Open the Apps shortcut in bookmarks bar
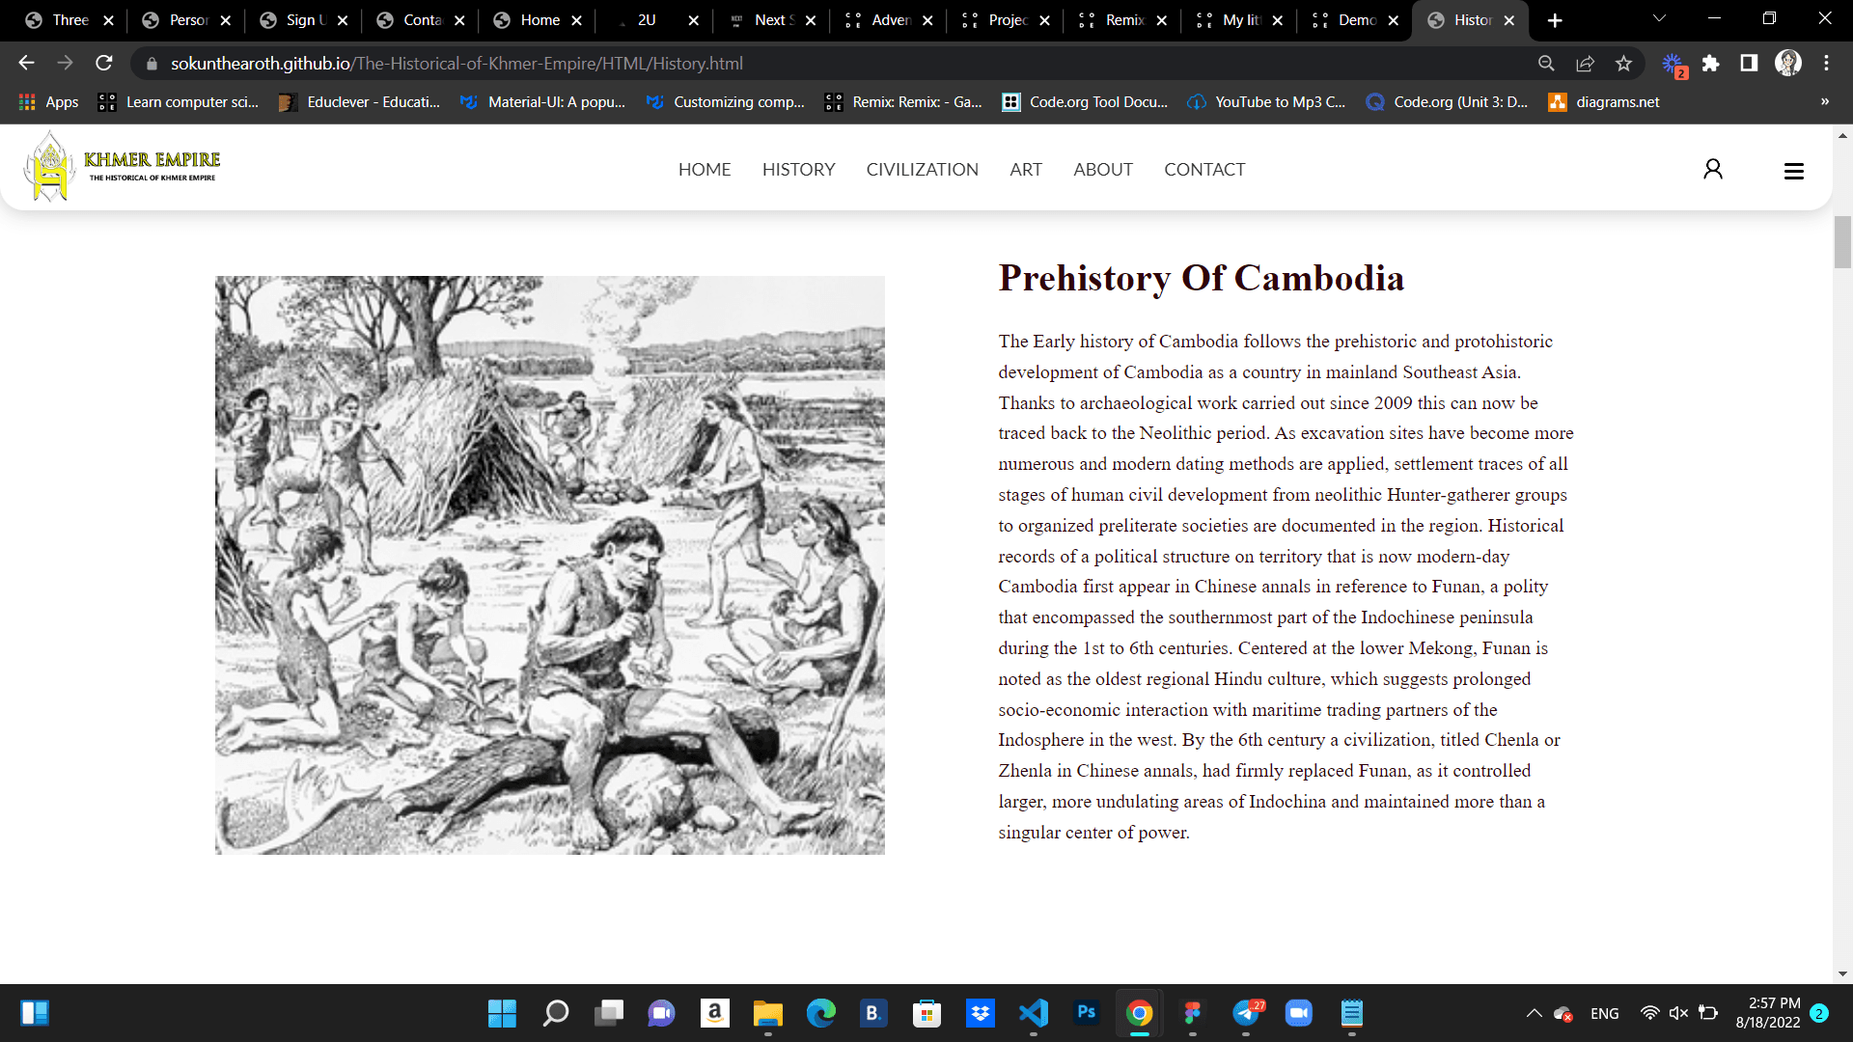Image resolution: width=1853 pixels, height=1042 pixels. (x=48, y=101)
